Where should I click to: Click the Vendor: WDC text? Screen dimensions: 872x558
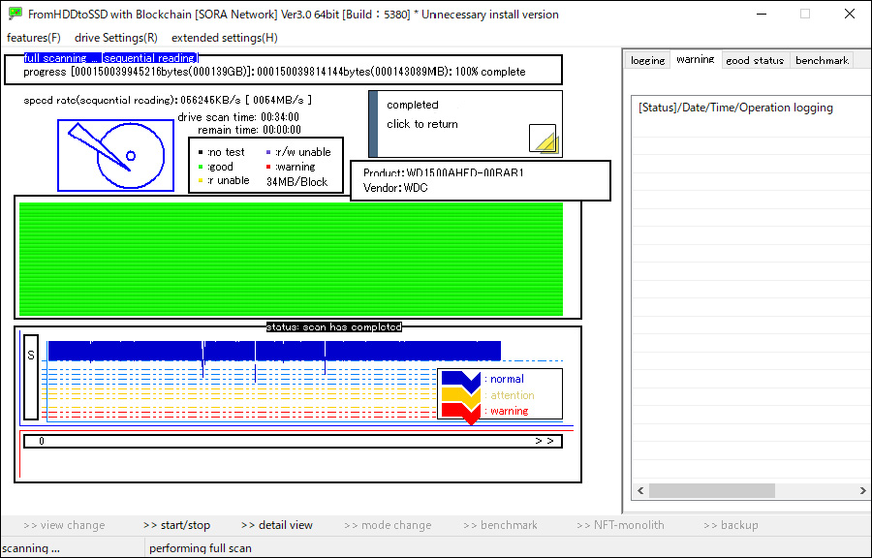(x=395, y=188)
